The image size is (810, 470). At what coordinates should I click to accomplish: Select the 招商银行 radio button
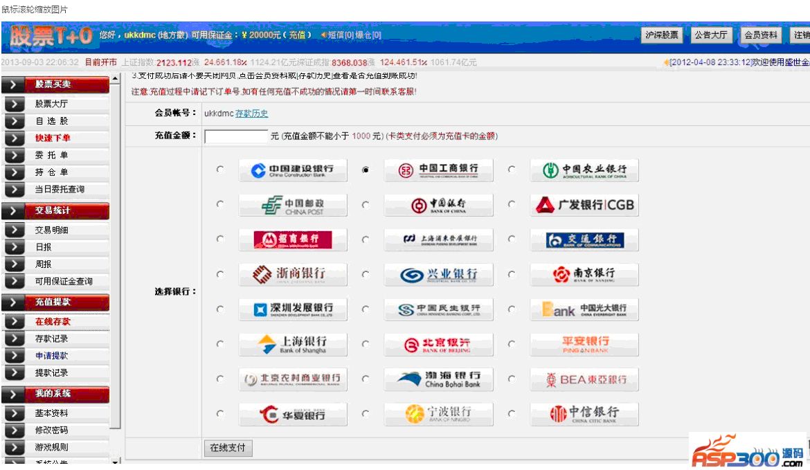[x=220, y=239]
